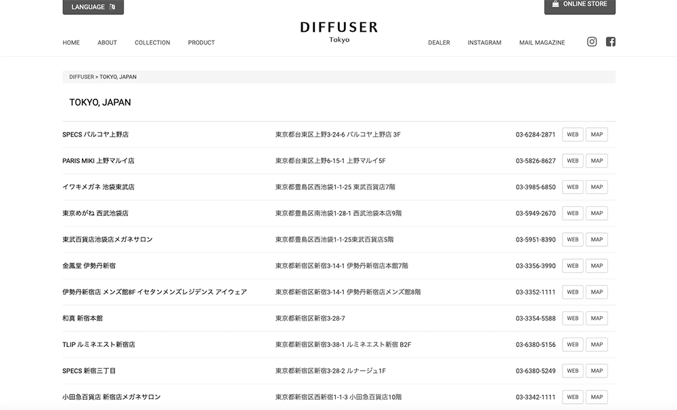Viewport: 677px width, 410px height.
Task: Click MAP for PARIS MIKI 上野マルイ店
Action: (x=596, y=160)
